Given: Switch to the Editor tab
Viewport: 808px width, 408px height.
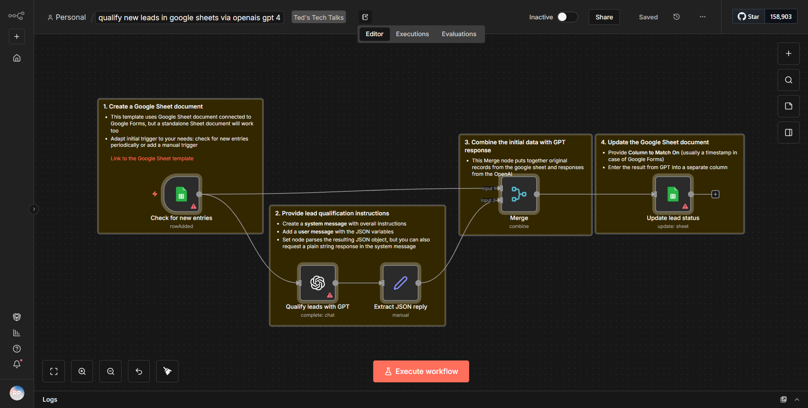Looking at the screenshot, I should [x=374, y=34].
